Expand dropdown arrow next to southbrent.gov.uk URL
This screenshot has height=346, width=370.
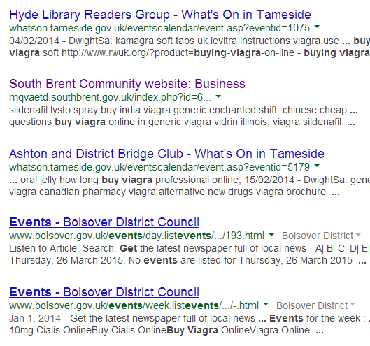pos(218,96)
